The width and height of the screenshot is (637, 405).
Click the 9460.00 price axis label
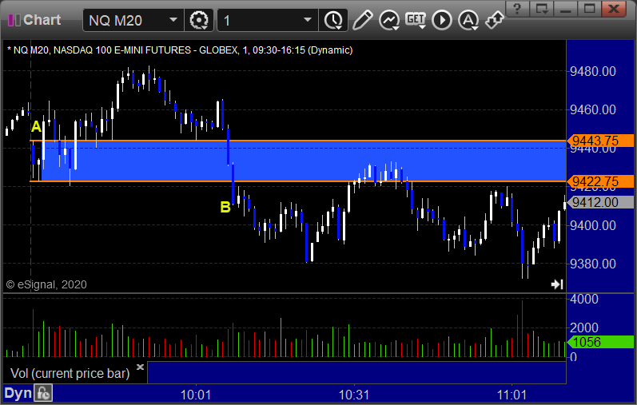point(593,109)
